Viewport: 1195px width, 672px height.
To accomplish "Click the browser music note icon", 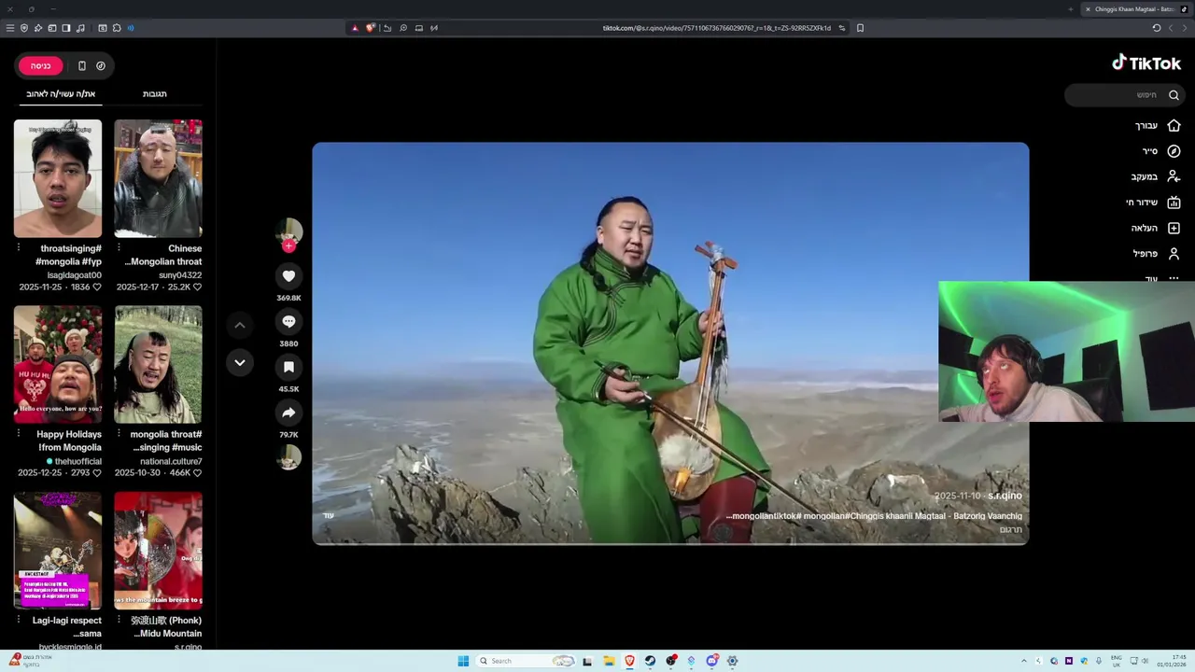I will (80, 28).
